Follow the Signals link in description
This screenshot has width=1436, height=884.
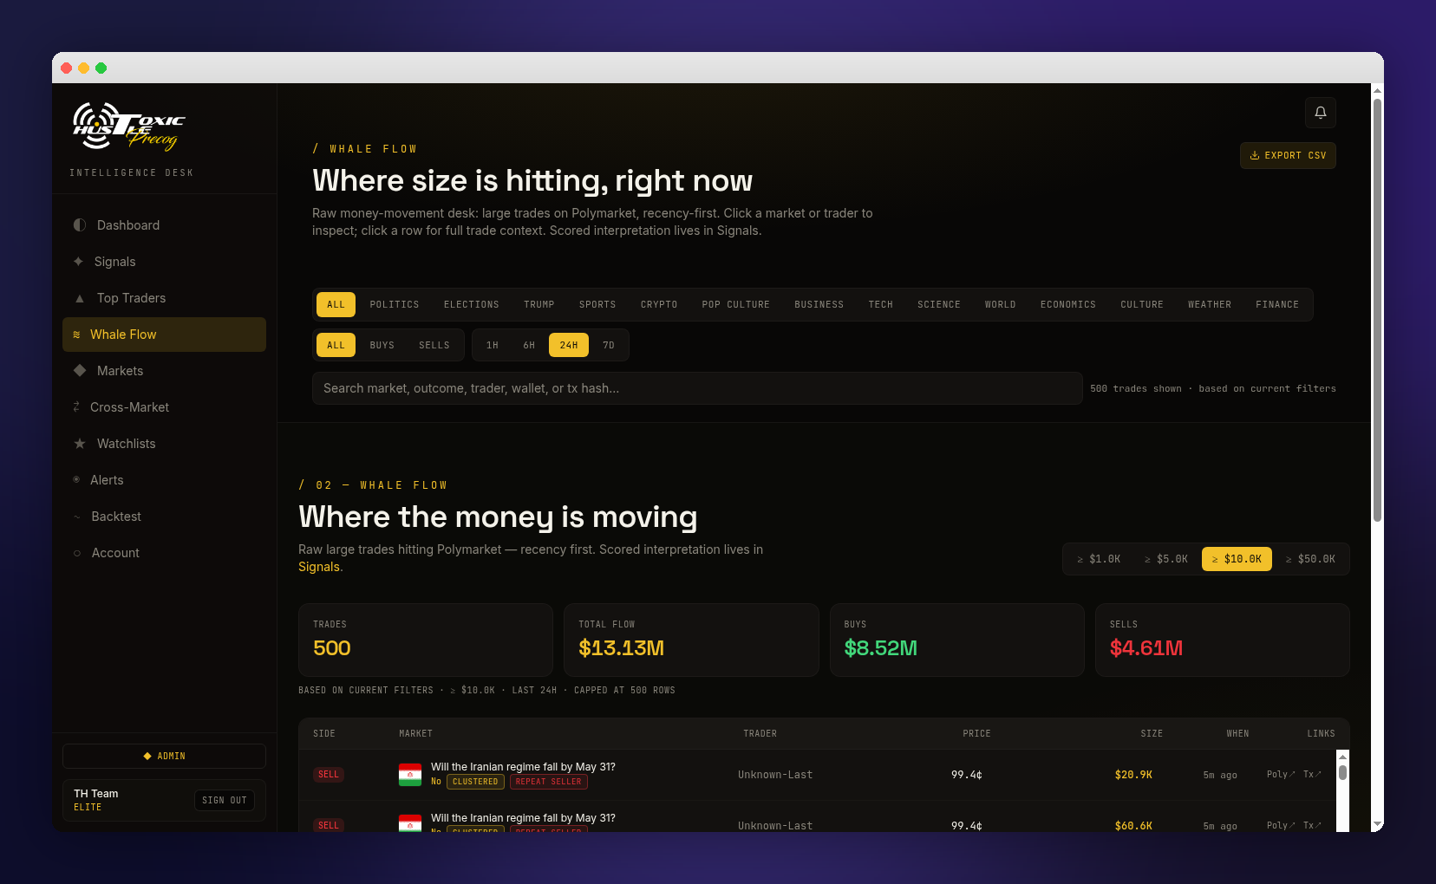[319, 567]
